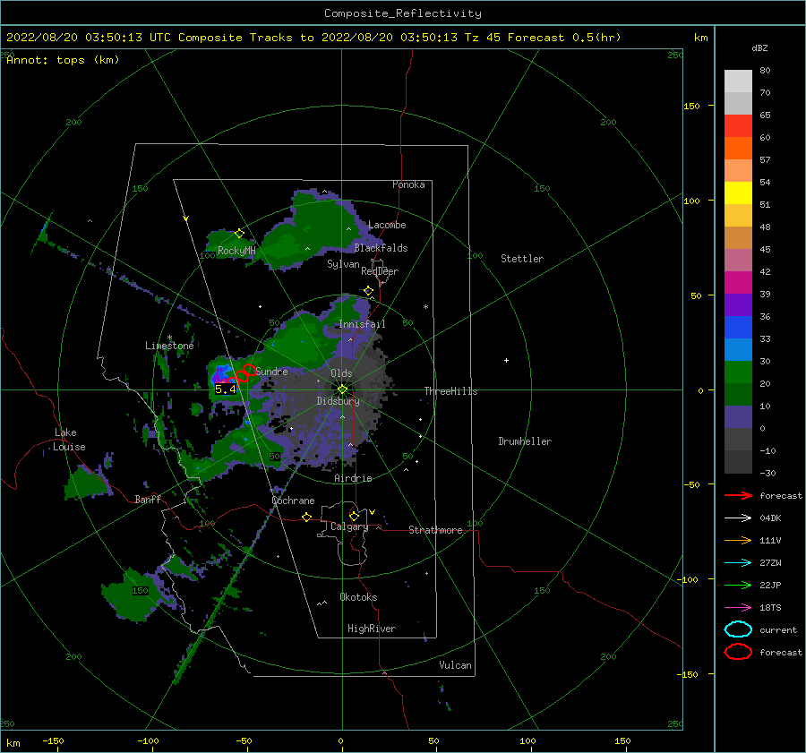Click the 'dBZ' legend heading
The image size is (806, 753).
coord(759,47)
